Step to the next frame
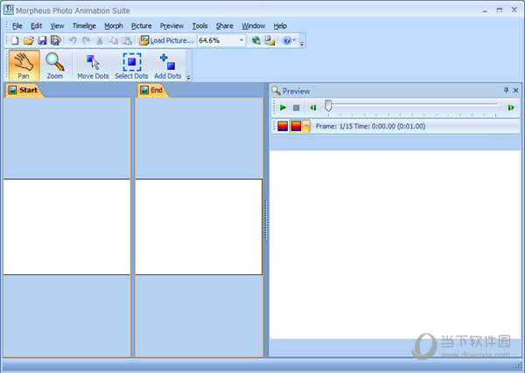This screenshot has height=373, width=525. [511, 107]
